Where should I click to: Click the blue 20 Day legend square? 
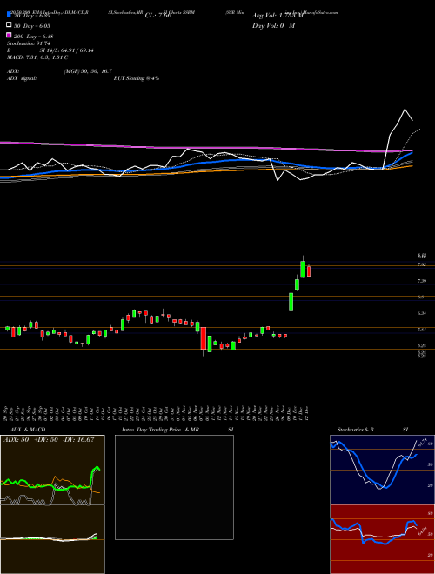[x=9, y=15]
